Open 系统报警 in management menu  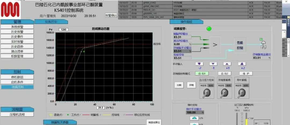17,27
